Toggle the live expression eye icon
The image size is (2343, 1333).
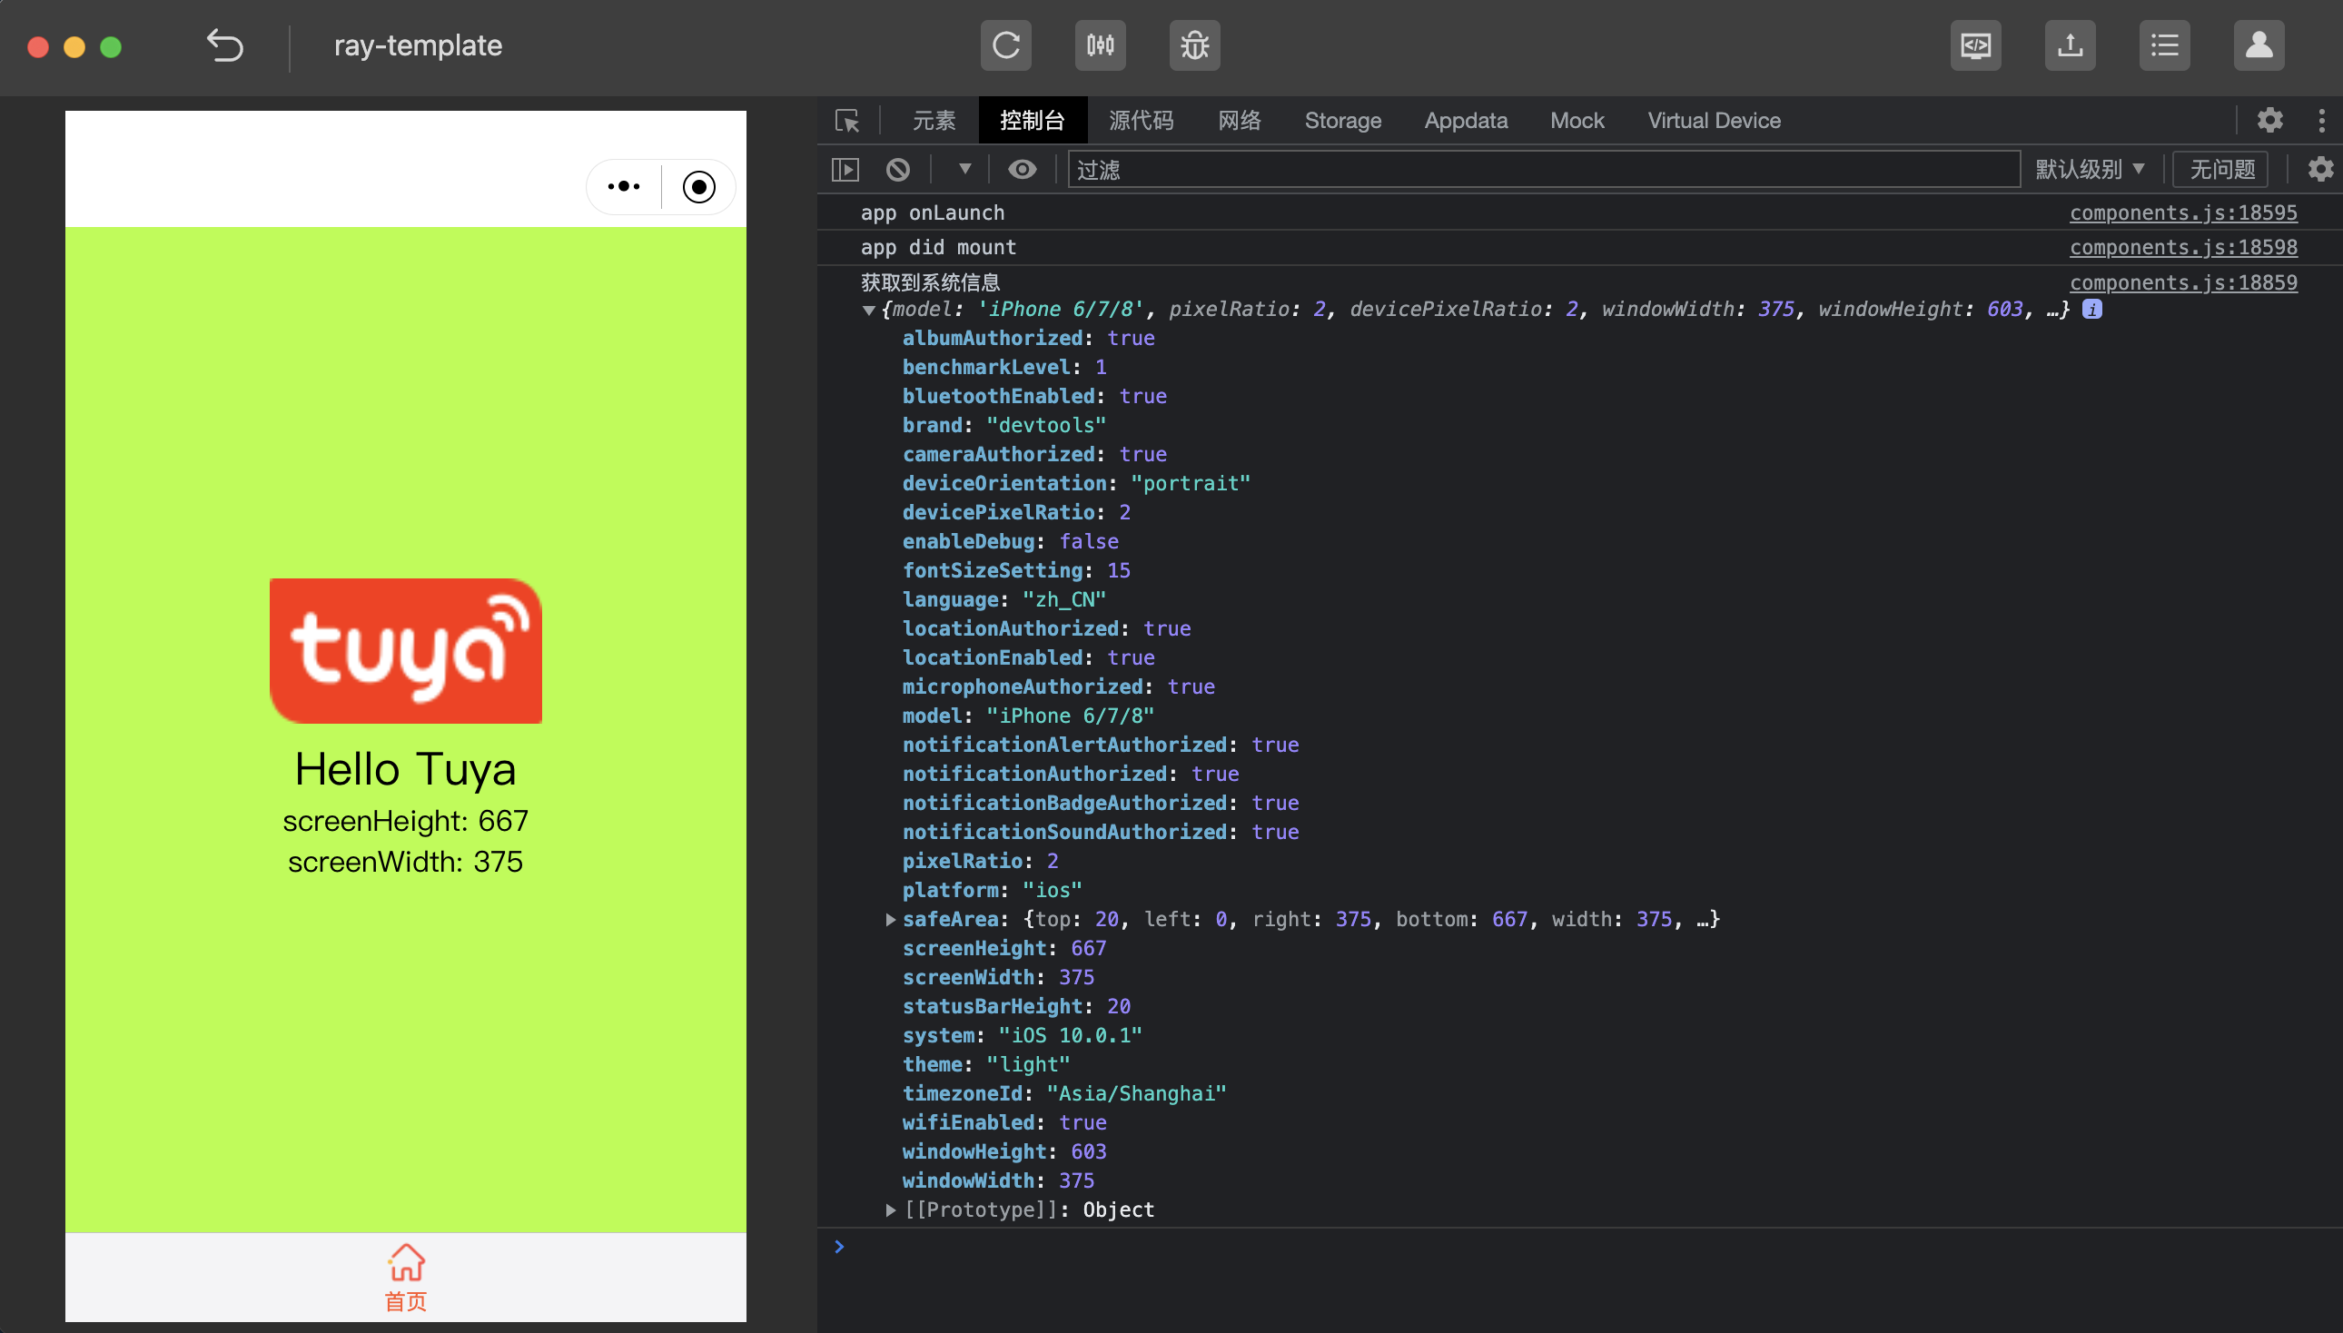click(1022, 170)
